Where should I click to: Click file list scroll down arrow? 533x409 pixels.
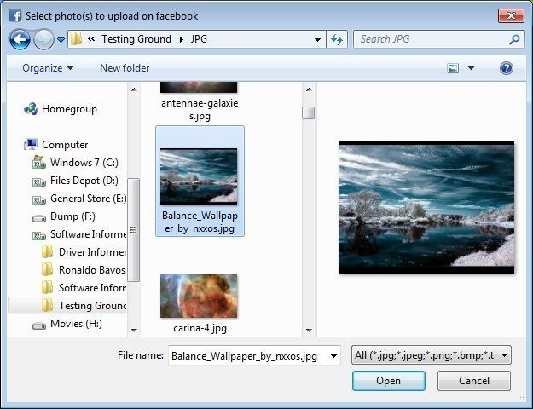[309, 330]
